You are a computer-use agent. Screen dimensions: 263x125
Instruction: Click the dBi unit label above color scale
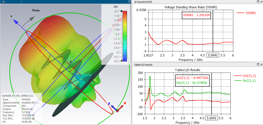click(x=116, y=7)
